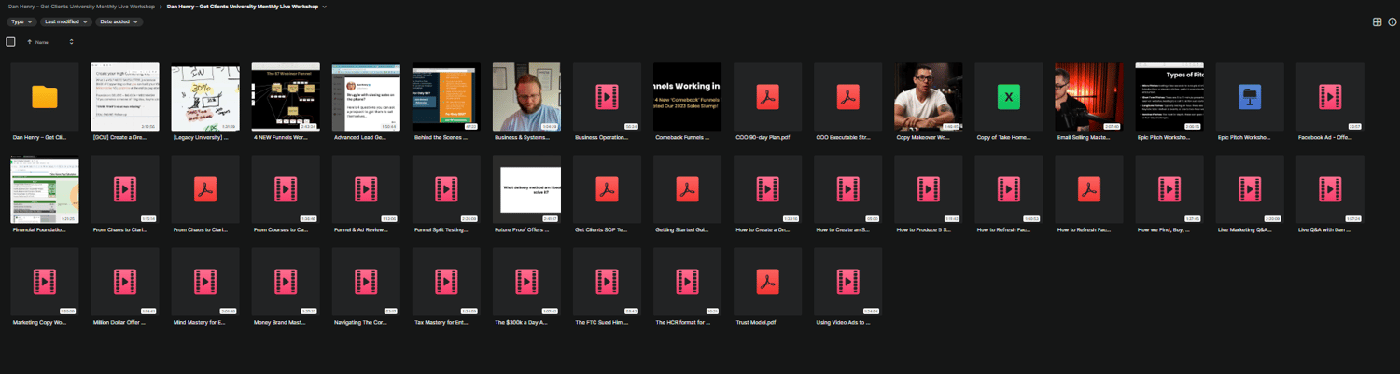The image size is (1400, 374).
Task: Open the How we Find, Buy,... video icon
Action: 1169,189
